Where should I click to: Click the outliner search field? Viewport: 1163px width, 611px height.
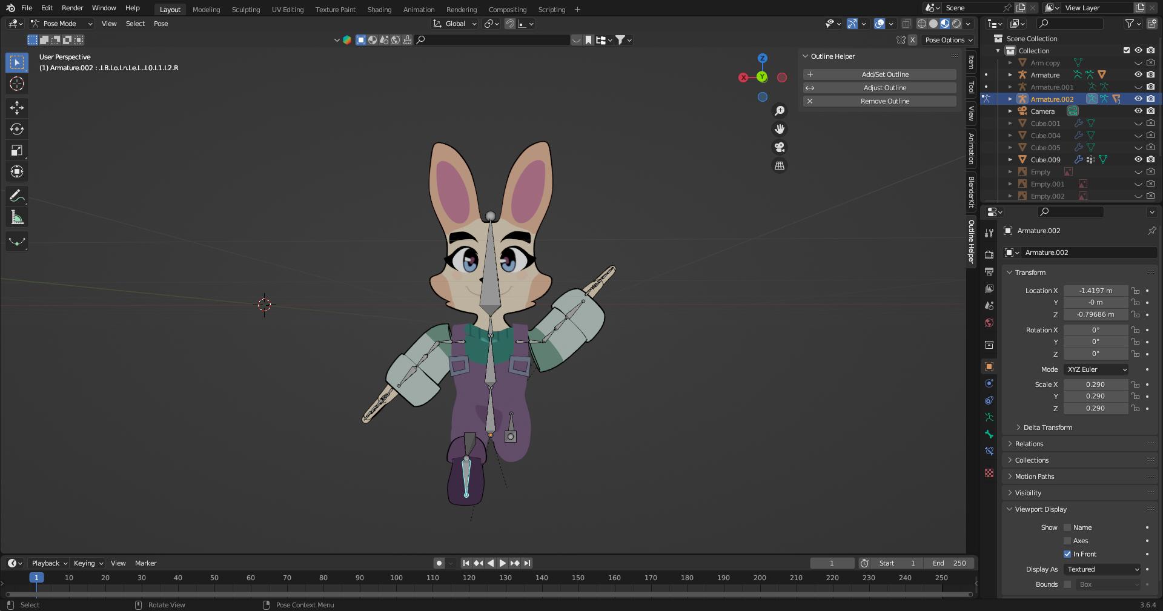point(1070,24)
